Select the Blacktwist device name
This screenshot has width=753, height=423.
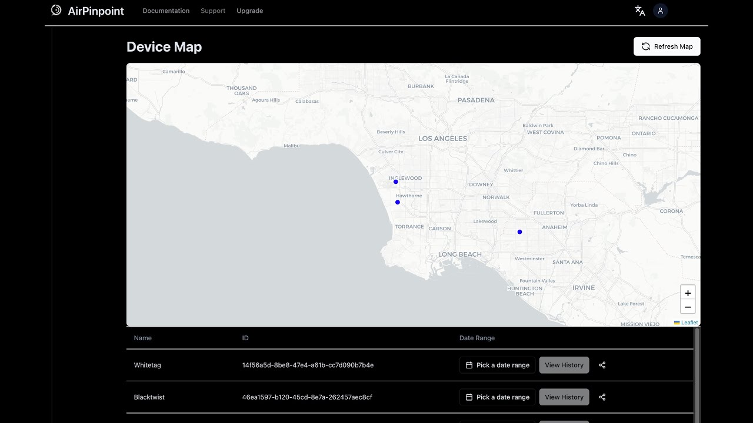(149, 397)
